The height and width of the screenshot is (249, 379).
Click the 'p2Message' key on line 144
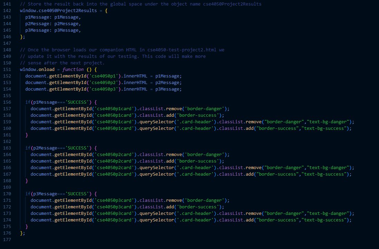[37, 24]
